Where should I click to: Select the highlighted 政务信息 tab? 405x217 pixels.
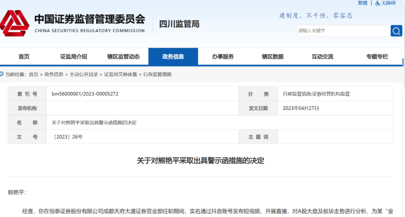(173, 56)
